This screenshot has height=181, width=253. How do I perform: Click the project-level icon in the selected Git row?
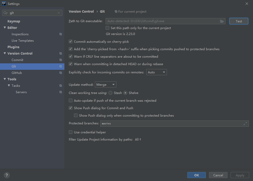click(61, 66)
